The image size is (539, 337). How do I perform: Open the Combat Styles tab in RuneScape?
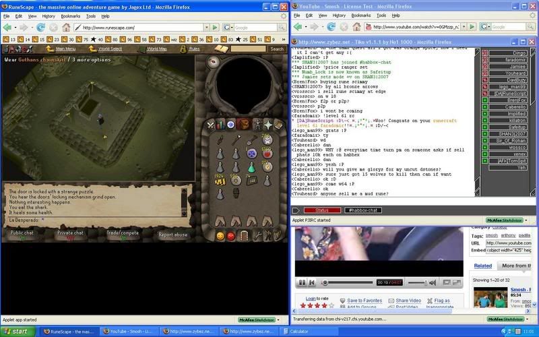pyautogui.click(x=211, y=125)
